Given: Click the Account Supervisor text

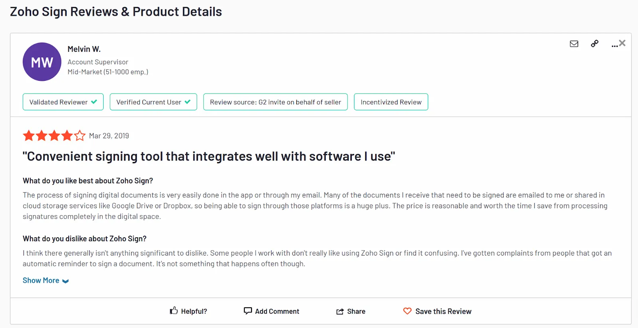Looking at the screenshot, I should 98,62.
